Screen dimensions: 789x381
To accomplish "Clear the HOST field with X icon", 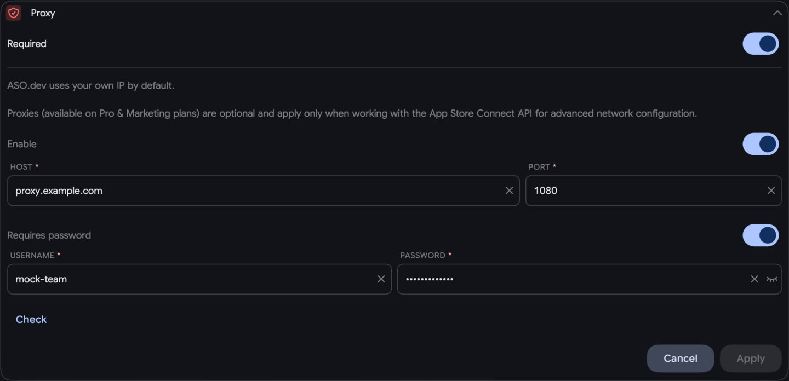I will [509, 190].
